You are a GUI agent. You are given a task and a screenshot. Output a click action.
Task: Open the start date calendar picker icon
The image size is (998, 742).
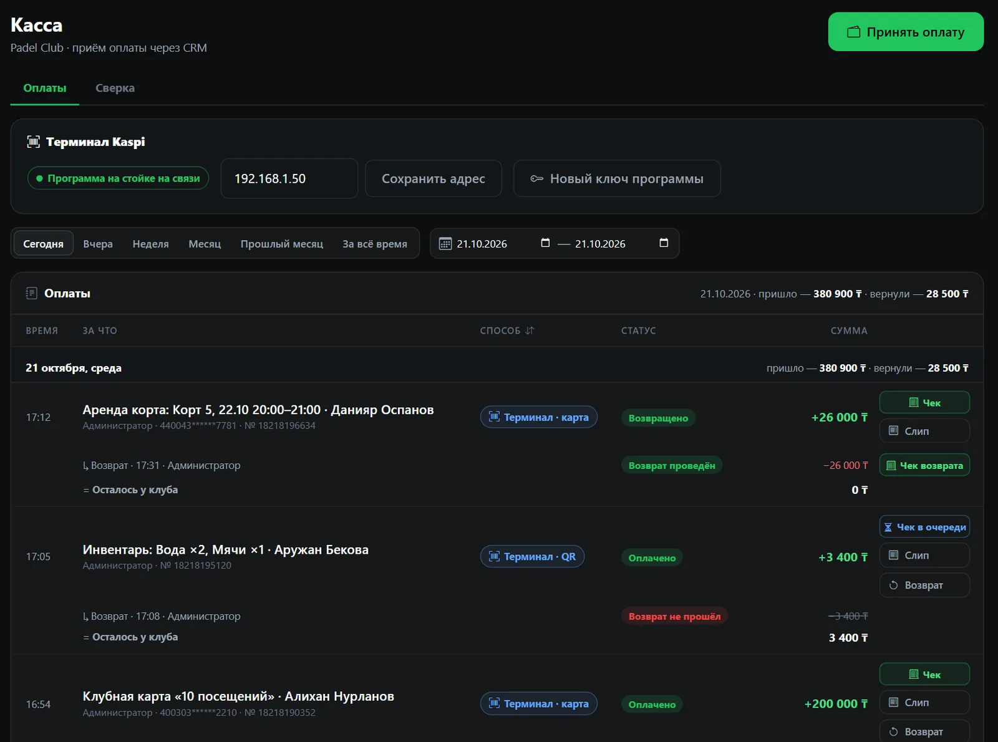pos(545,243)
